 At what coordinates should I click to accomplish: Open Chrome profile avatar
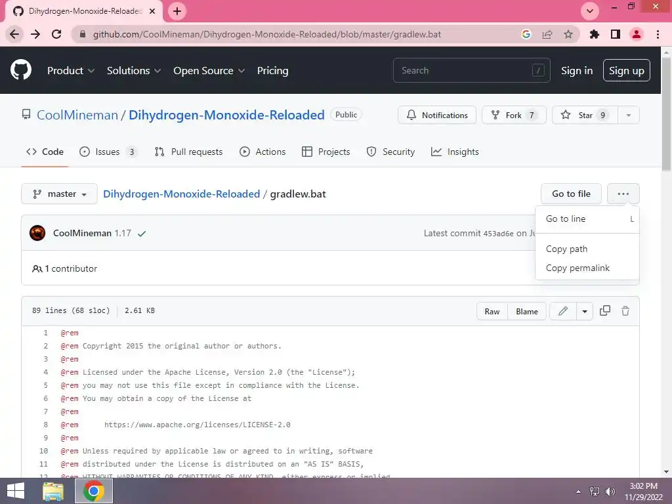[x=637, y=34]
